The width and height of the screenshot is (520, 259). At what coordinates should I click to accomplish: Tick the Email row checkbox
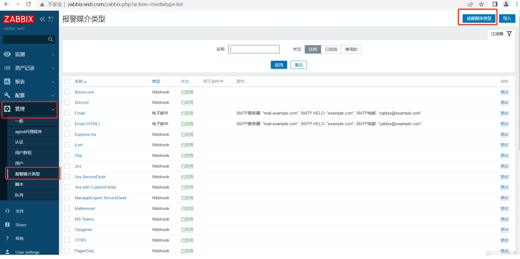point(67,113)
